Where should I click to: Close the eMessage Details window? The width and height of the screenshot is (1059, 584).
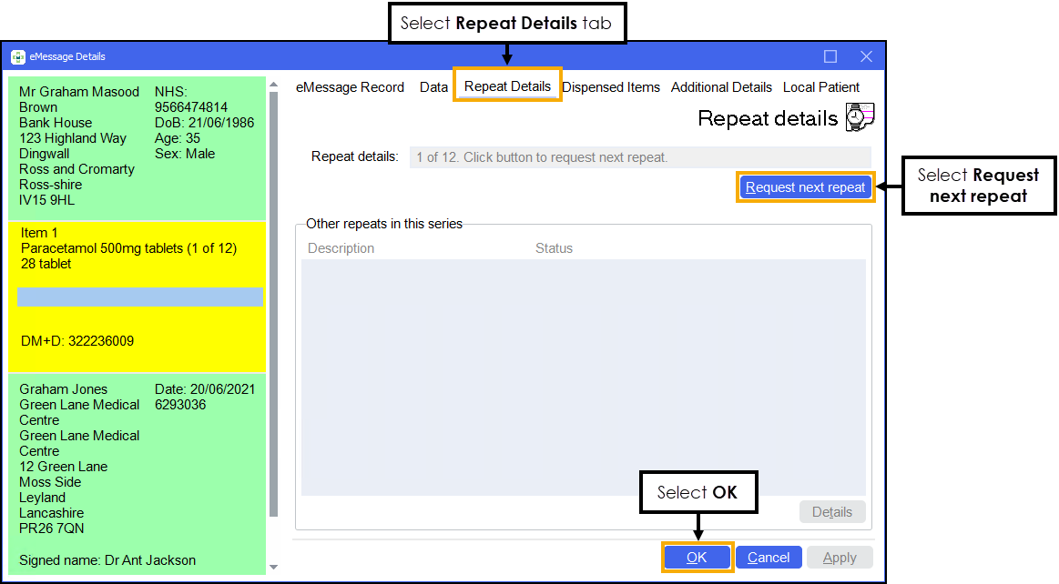coord(866,56)
